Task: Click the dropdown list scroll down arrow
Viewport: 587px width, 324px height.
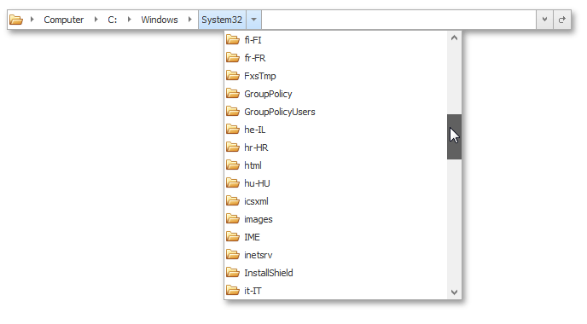Action: click(454, 292)
